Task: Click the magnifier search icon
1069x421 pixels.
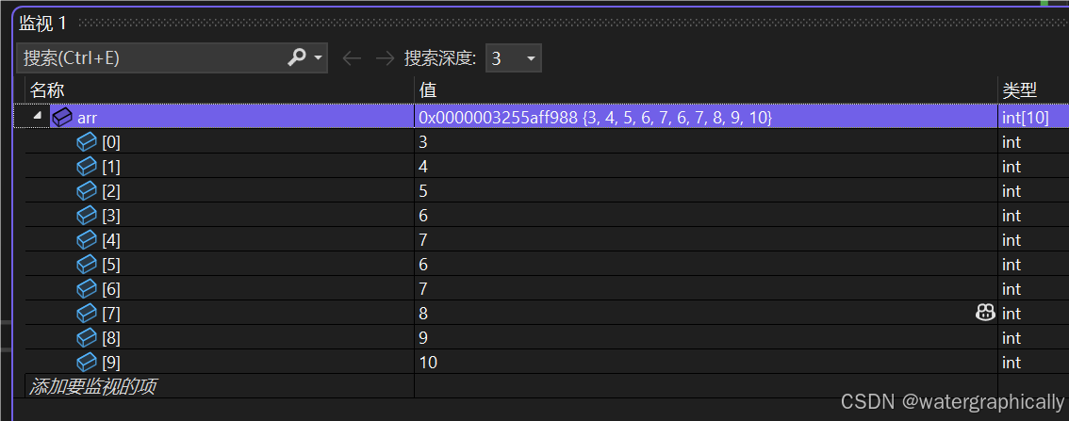Action: 297,57
